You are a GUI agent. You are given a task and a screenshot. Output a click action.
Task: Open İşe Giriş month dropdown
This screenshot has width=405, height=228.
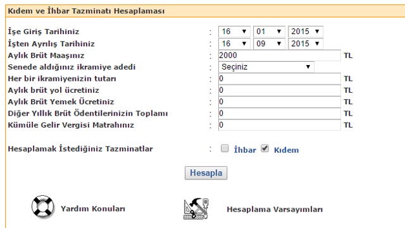click(269, 32)
